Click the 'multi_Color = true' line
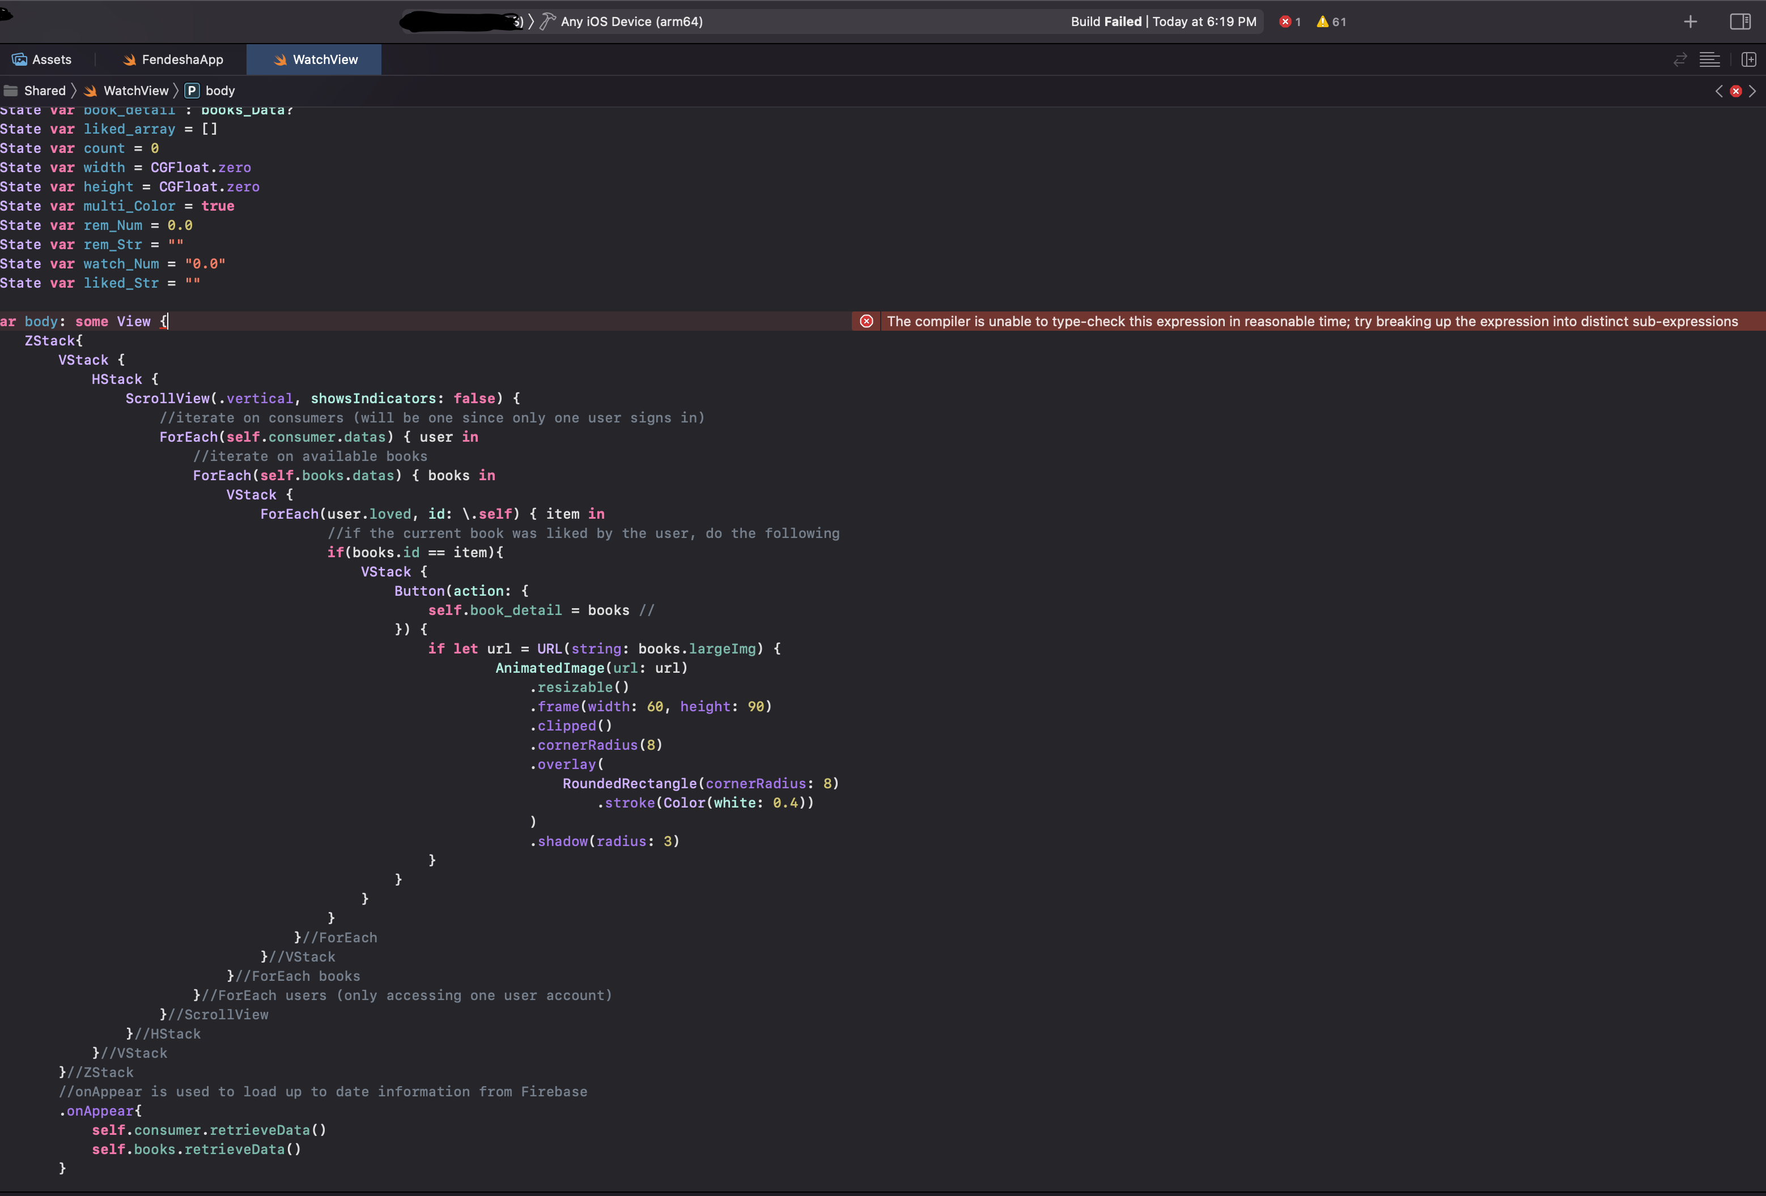The height and width of the screenshot is (1196, 1766). tap(117, 206)
